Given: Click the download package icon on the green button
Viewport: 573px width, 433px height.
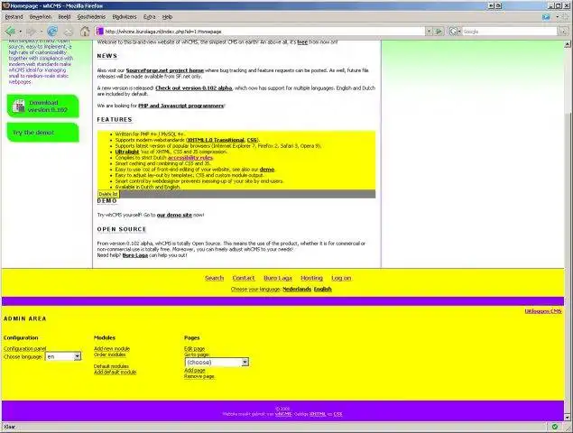Looking at the screenshot, I should [18, 106].
